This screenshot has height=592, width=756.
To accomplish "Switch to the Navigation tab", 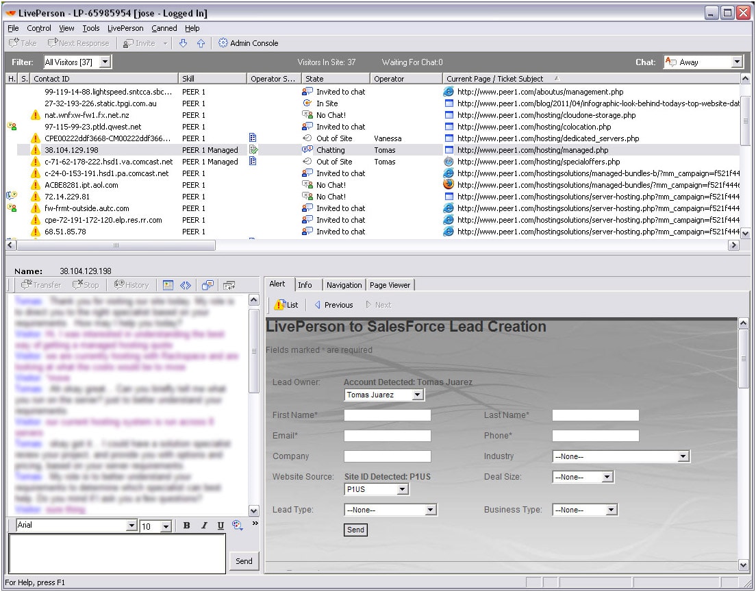I will click(344, 285).
